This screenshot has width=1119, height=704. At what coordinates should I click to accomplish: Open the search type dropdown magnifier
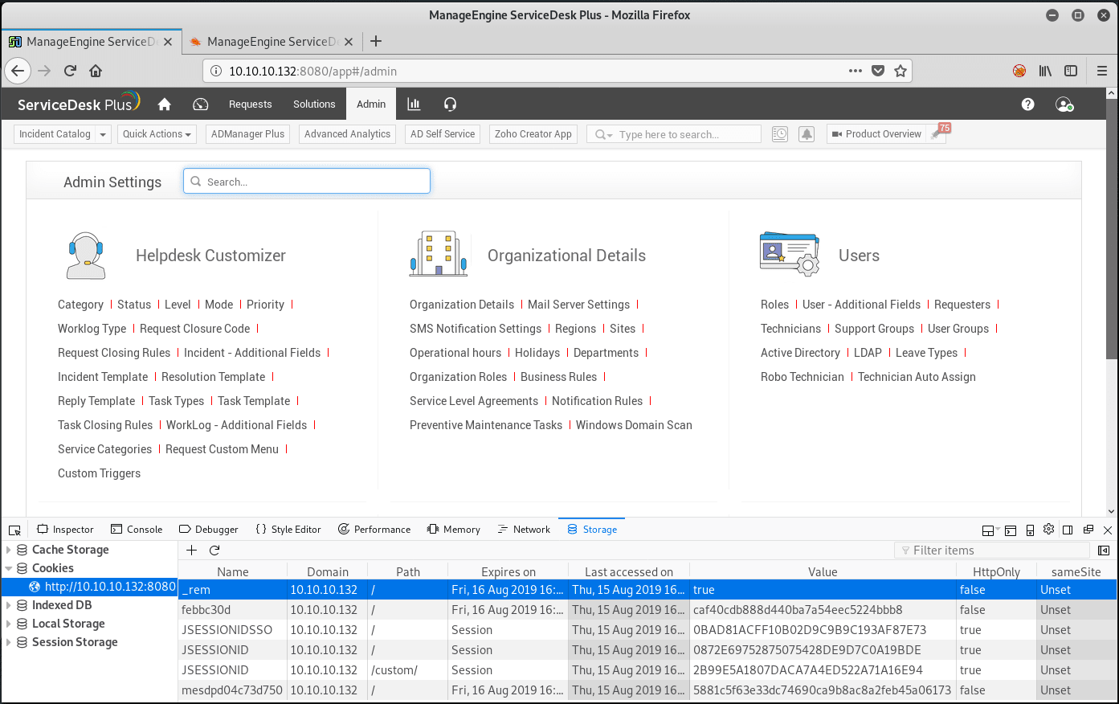coord(603,134)
